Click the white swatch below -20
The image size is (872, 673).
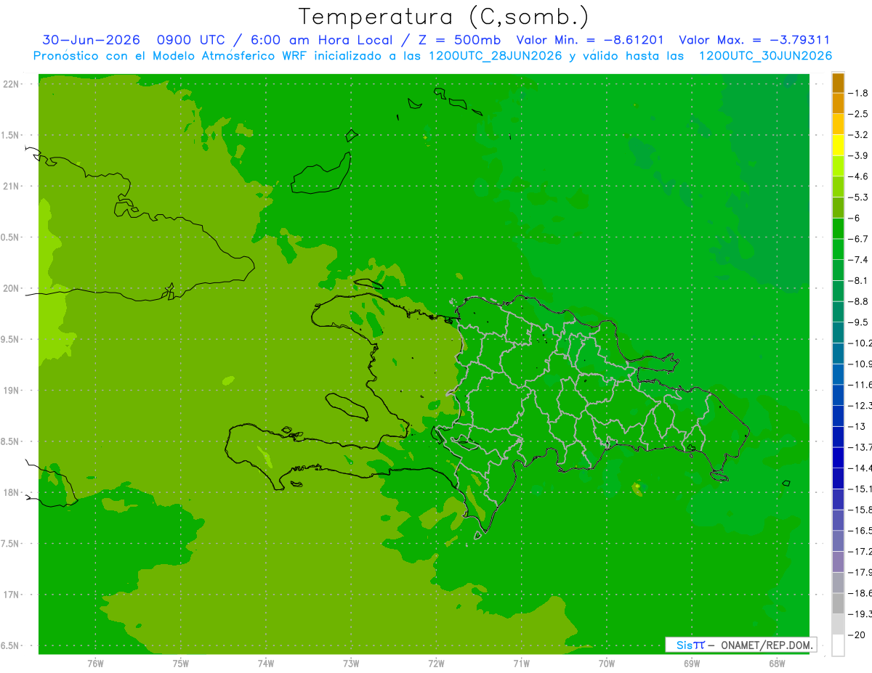tap(838, 645)
